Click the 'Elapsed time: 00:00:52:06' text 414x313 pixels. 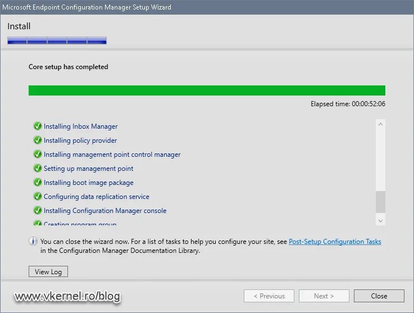(348, 104)
